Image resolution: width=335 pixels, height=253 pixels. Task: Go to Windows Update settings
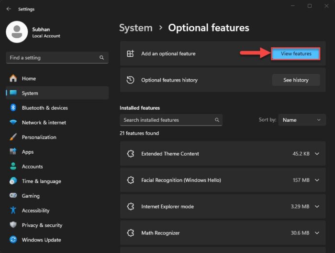pyautogui.click(x=57, y=240)
